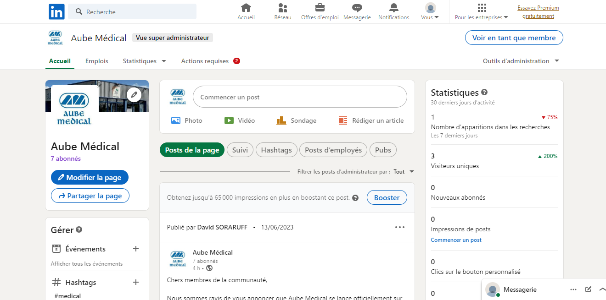Click the Vue super administrateur badge
Screen dimensions: 606x300
[173, 38]
